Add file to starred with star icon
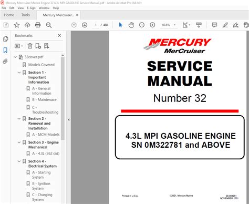 pos(17,25)
